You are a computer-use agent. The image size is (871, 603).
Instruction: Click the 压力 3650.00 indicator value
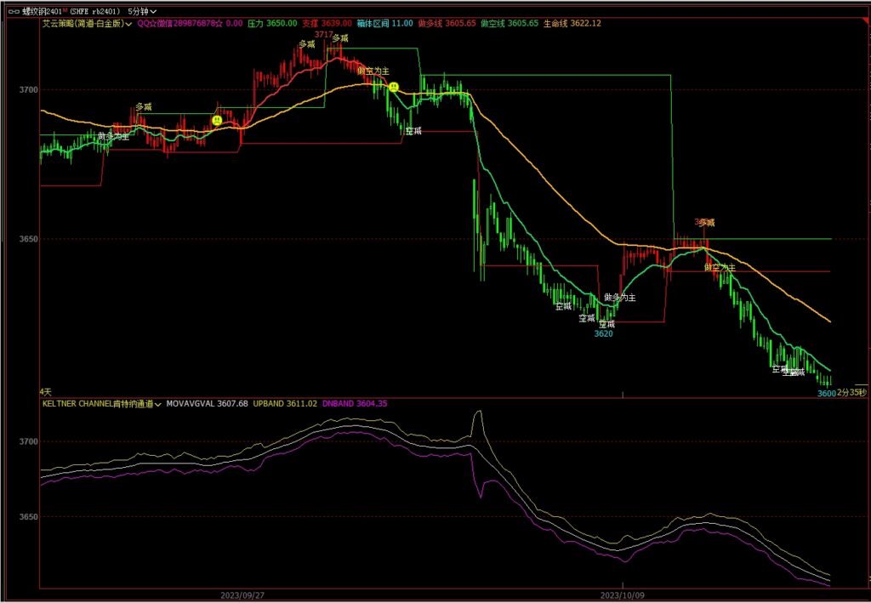click(272, 24)
